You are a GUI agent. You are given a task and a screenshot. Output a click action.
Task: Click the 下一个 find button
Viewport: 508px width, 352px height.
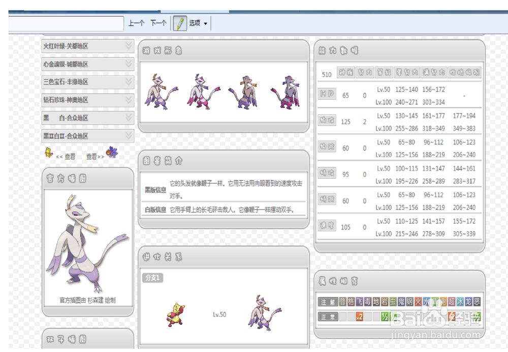tap(158, 23)
